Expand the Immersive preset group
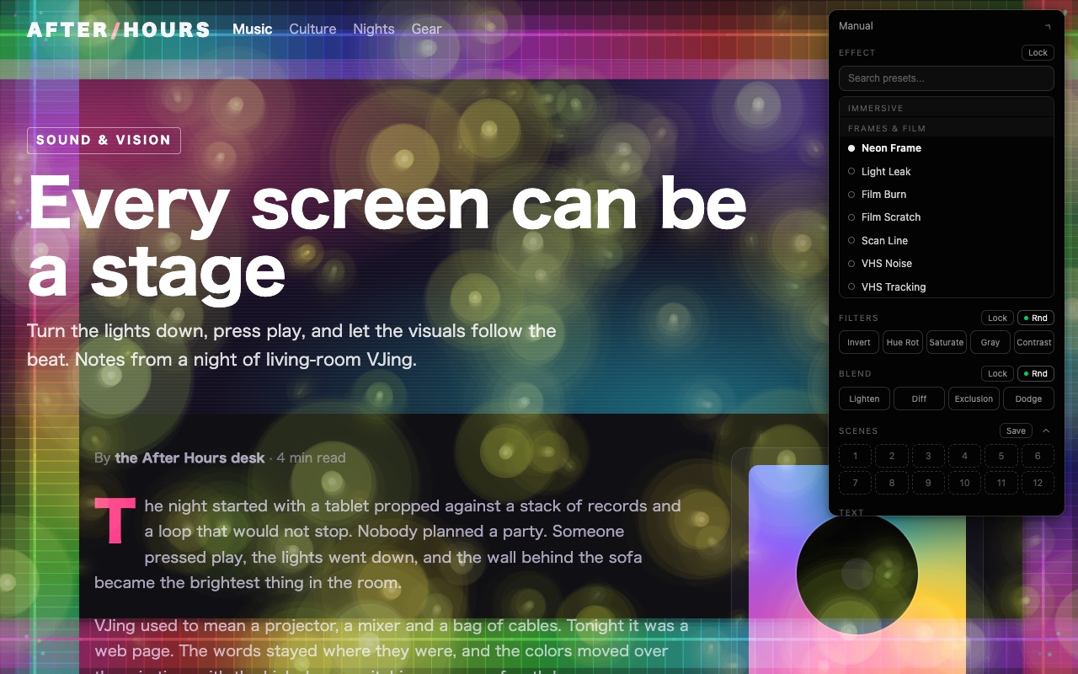Viewport: 1078px width, 674px height. [947, 108]
